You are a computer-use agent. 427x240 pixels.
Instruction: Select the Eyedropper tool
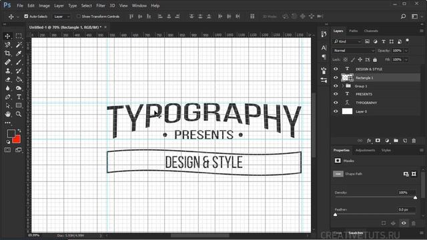[19, 53]
